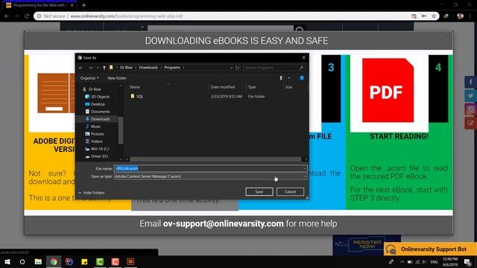Open Onlinevarsity Support Bot chat

430,249
